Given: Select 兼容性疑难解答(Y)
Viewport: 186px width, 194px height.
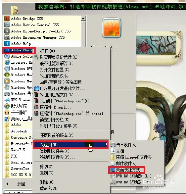Looking at the screenshot, I should click(x=57, y=64).
